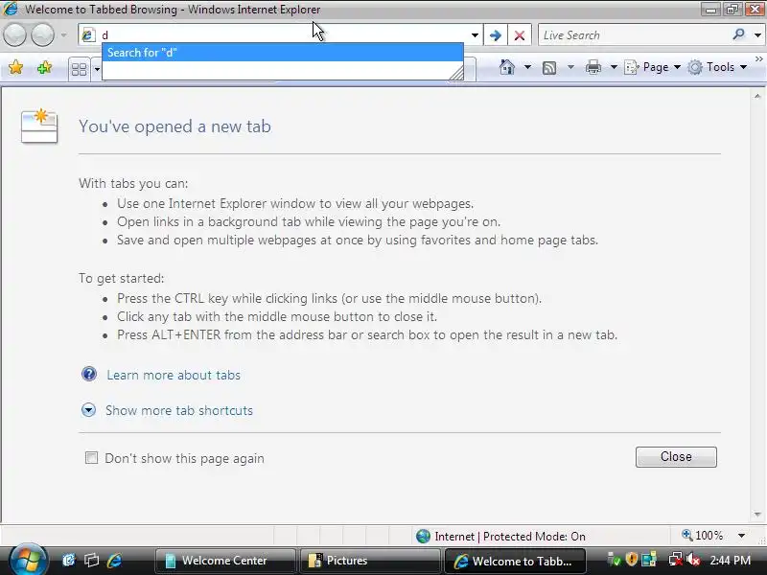Image resolution: width=767 pixels, height=575 pixels.
Task: Click Switch between windows icon
Action: [x=91, y=561]
